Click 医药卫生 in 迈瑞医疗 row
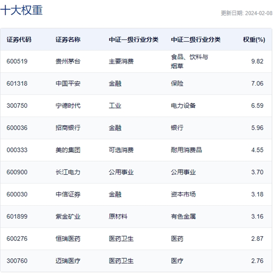The image size is (274, 274). click(121, 261)
